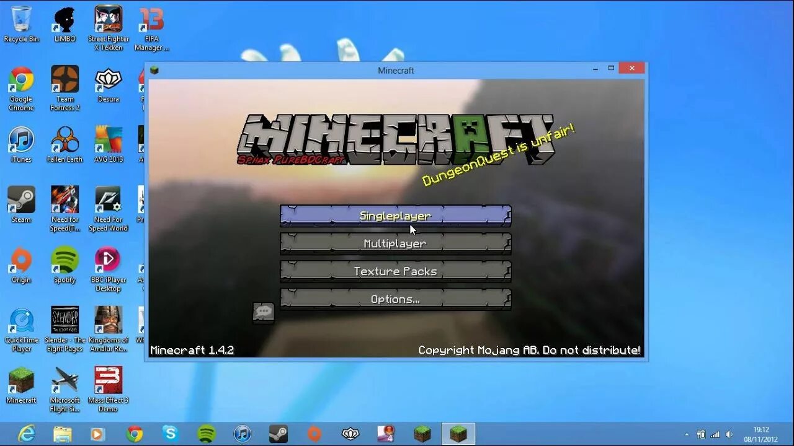
Task: Open the Multiplayer menu
Action: pyautogui.click(x=396, y=243)
